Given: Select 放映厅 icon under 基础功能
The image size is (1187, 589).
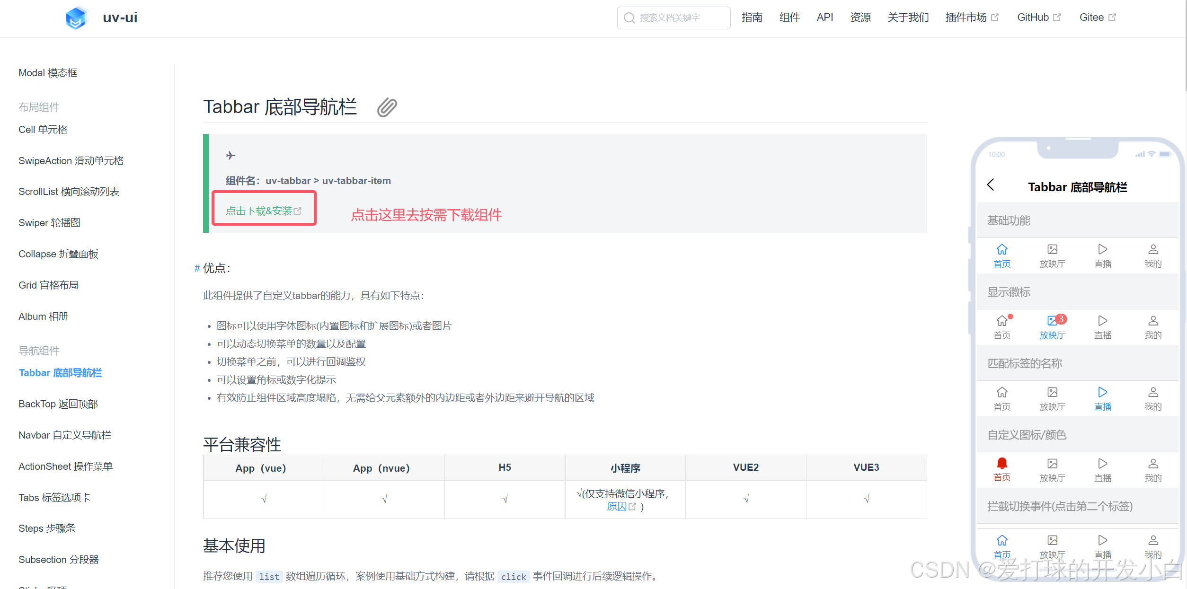Looking at the screenshot, I should pos(1053,249).
